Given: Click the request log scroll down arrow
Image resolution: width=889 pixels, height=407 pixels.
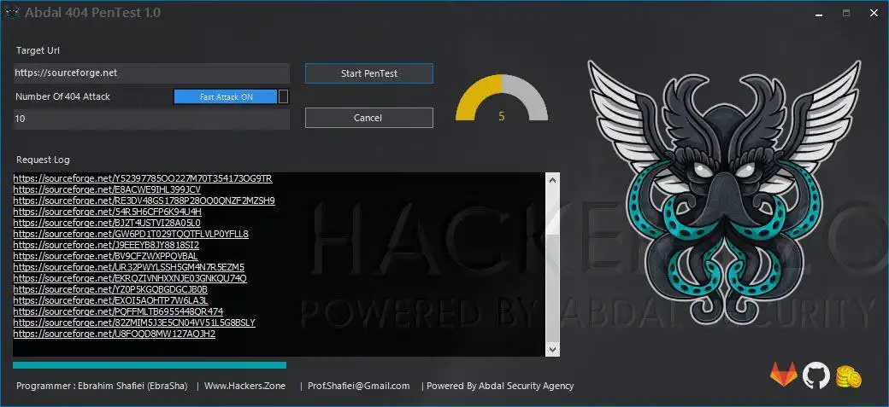Looking at the screenshot, I should point(552,350).
